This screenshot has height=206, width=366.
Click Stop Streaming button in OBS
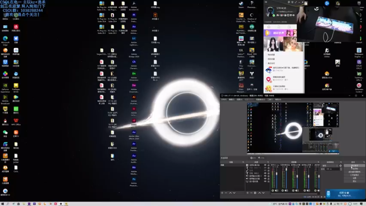(354, 166)
